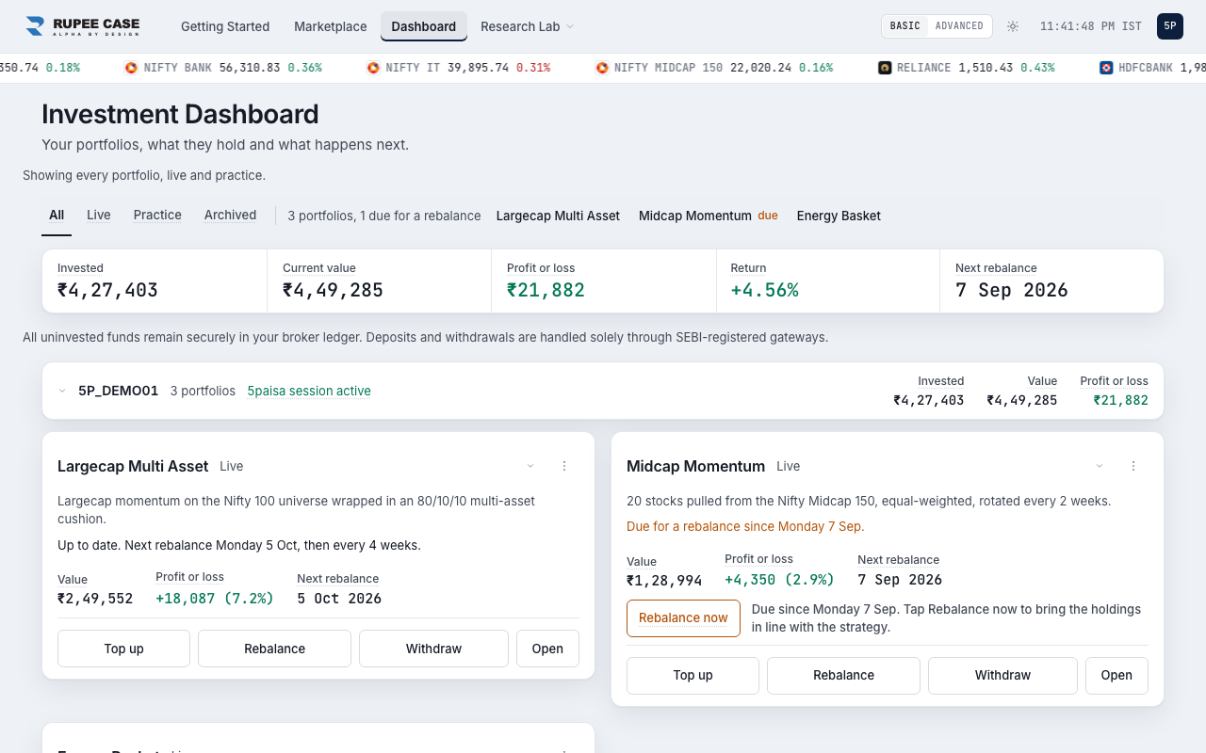Screen dimensions: 1206x753
Task: Rebalance the Largecap Multi Asset portfolio
Action: coord(274,649)
